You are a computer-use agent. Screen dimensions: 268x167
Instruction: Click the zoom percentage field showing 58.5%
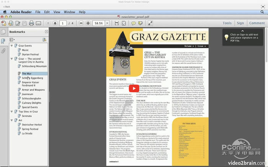click(x=99, y=23)
